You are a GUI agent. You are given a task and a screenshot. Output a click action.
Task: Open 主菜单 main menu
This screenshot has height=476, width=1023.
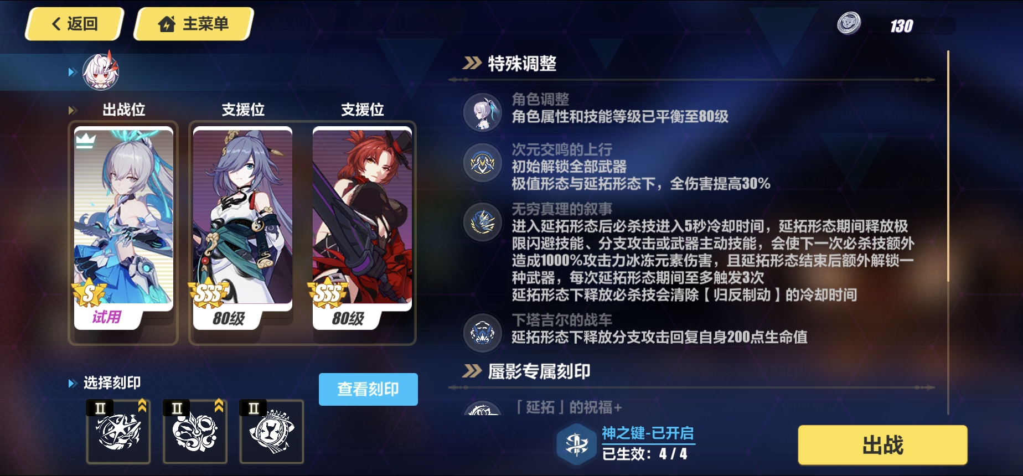click(194, 24)
